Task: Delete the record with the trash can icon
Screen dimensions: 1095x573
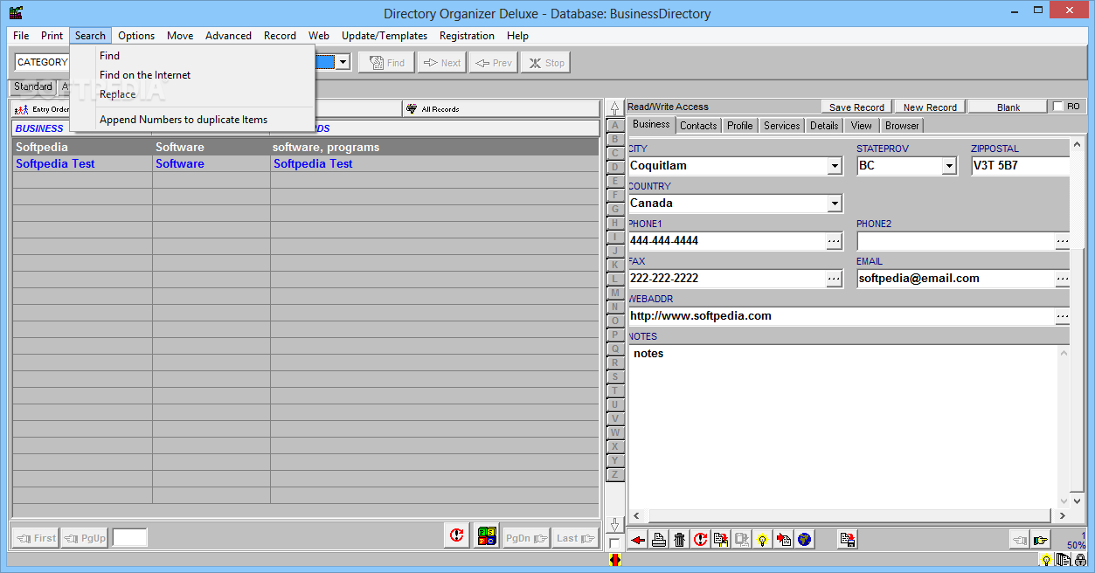Action: (679, 539)
